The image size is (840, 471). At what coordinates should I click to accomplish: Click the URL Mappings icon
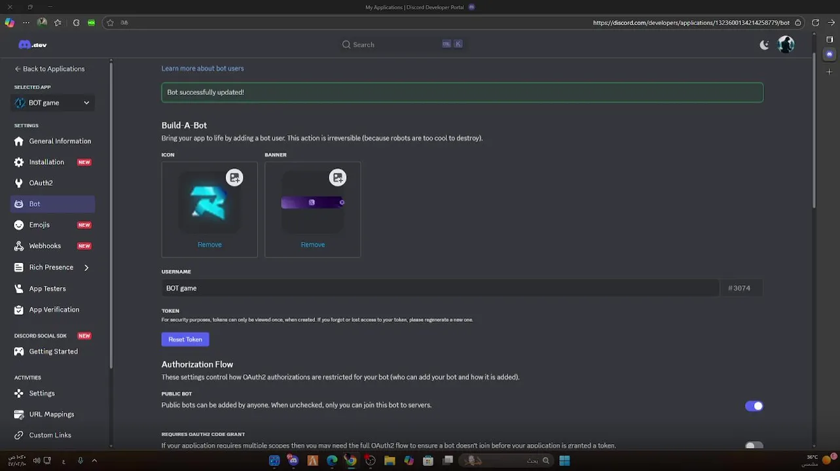(x=19, y=414)
